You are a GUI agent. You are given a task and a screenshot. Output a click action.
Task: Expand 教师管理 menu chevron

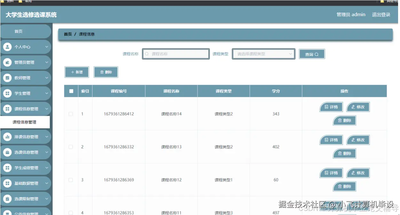click(47, 78)
